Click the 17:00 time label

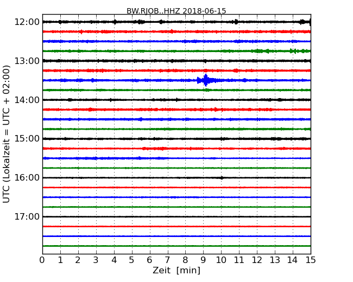coord(27,216)
